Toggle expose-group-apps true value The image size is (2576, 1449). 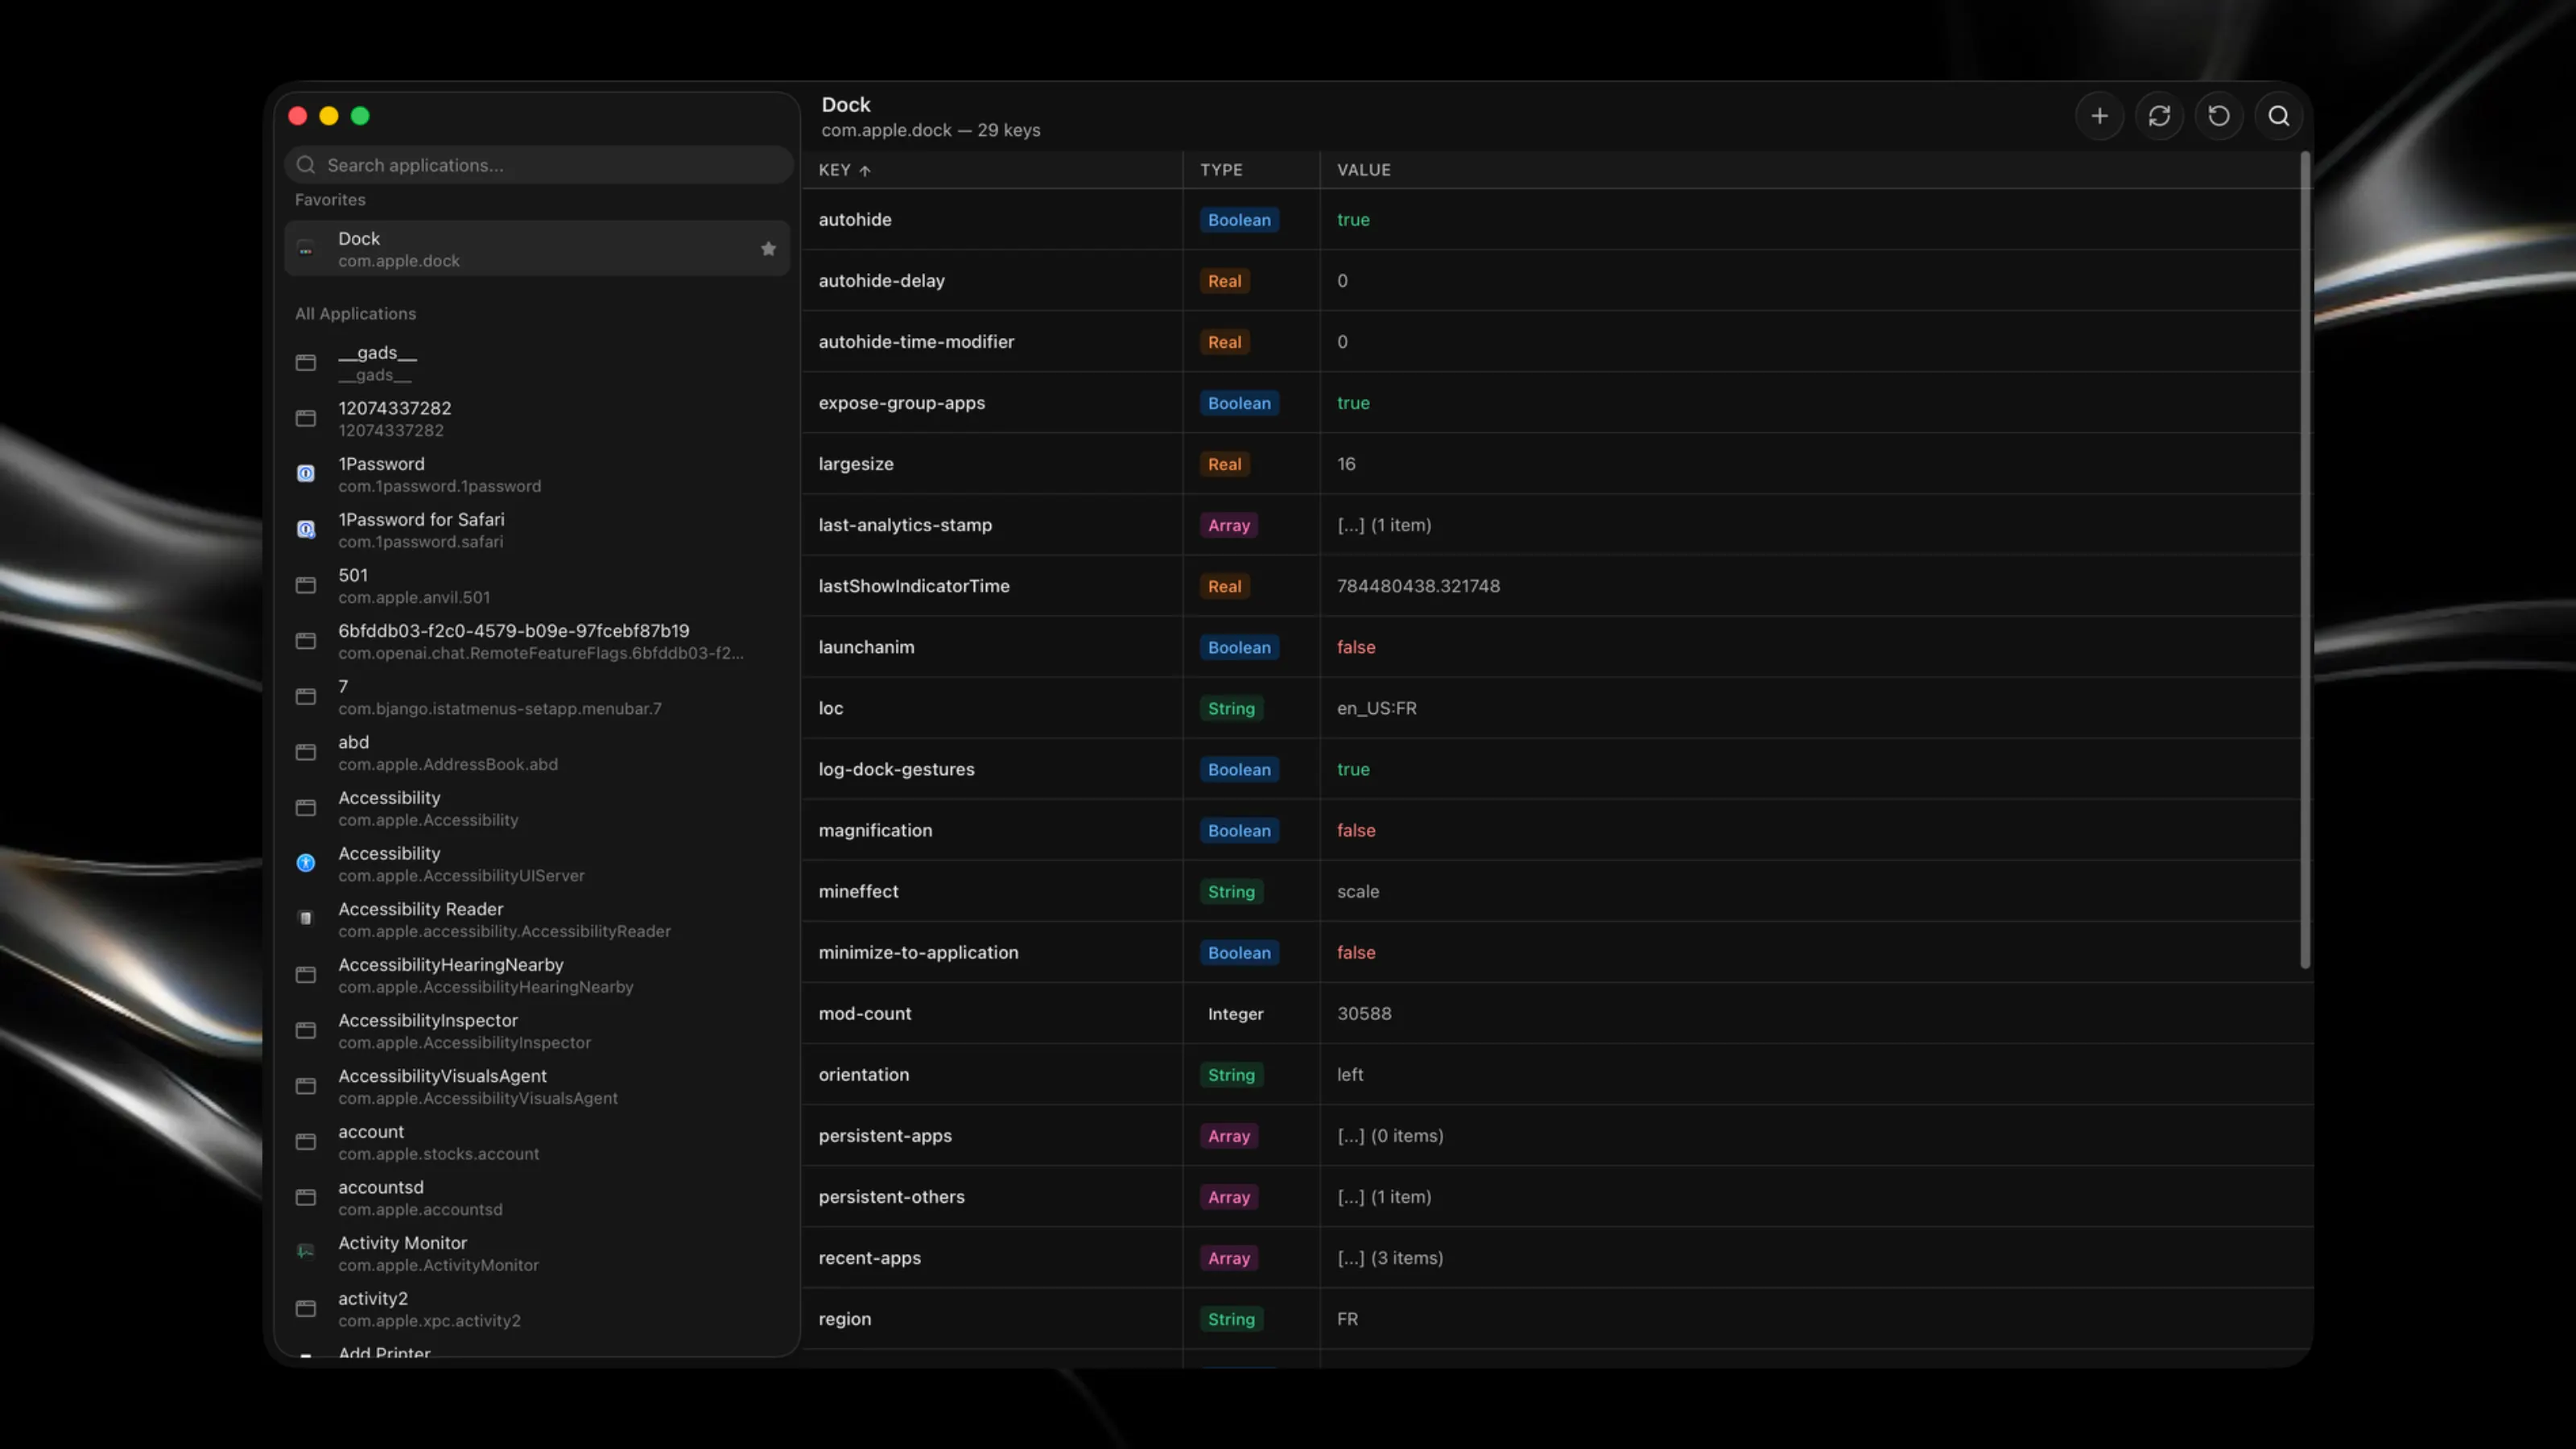1353,403
